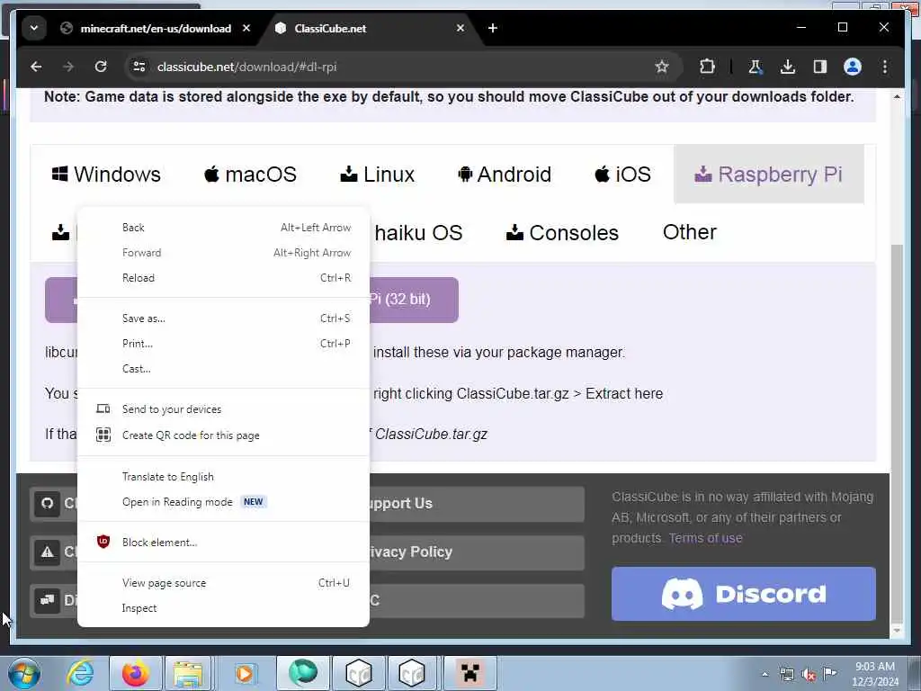Click page scrollbar up arrow
The height and width of the screenshot is (691, 921).
[897, 96]
